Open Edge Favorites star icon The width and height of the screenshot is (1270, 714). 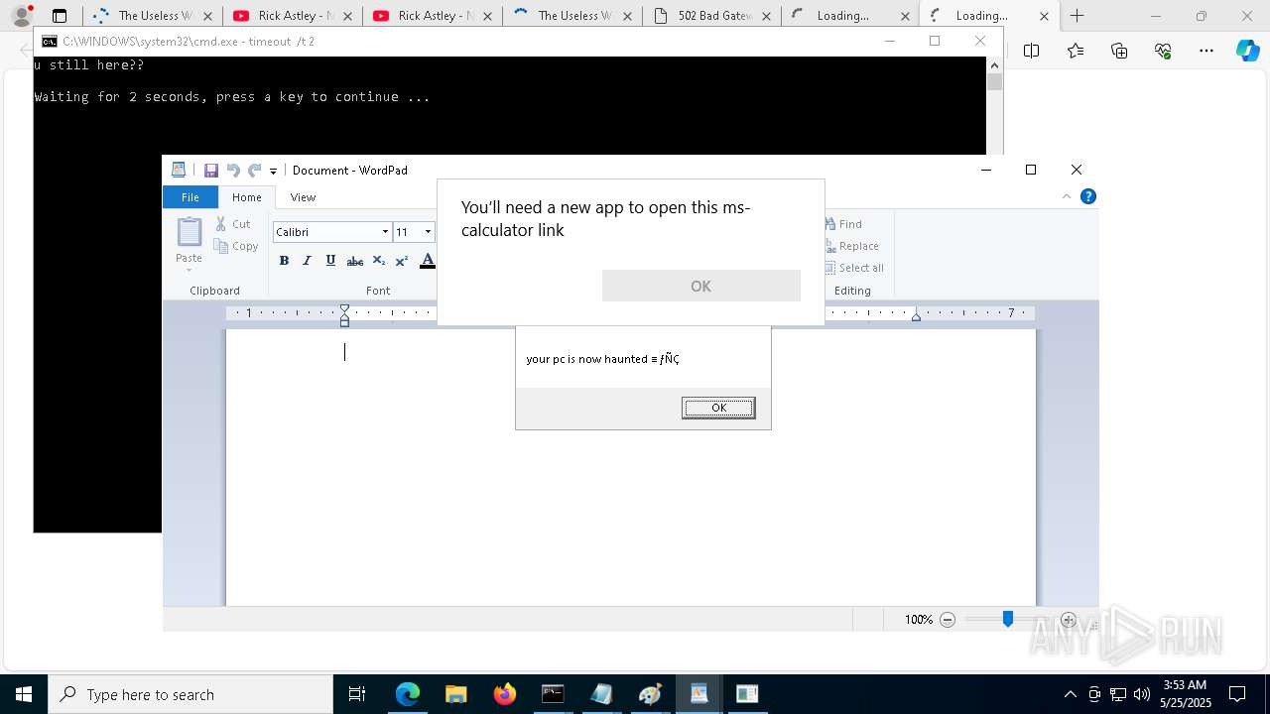point(1076,51)
